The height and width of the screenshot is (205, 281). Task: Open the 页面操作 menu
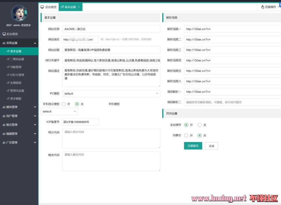(x=269, y=7)
